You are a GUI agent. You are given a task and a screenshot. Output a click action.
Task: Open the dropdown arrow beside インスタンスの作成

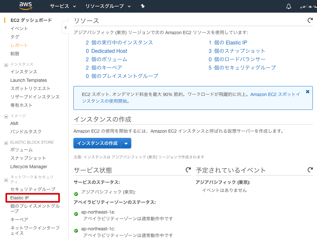[126, 143]
